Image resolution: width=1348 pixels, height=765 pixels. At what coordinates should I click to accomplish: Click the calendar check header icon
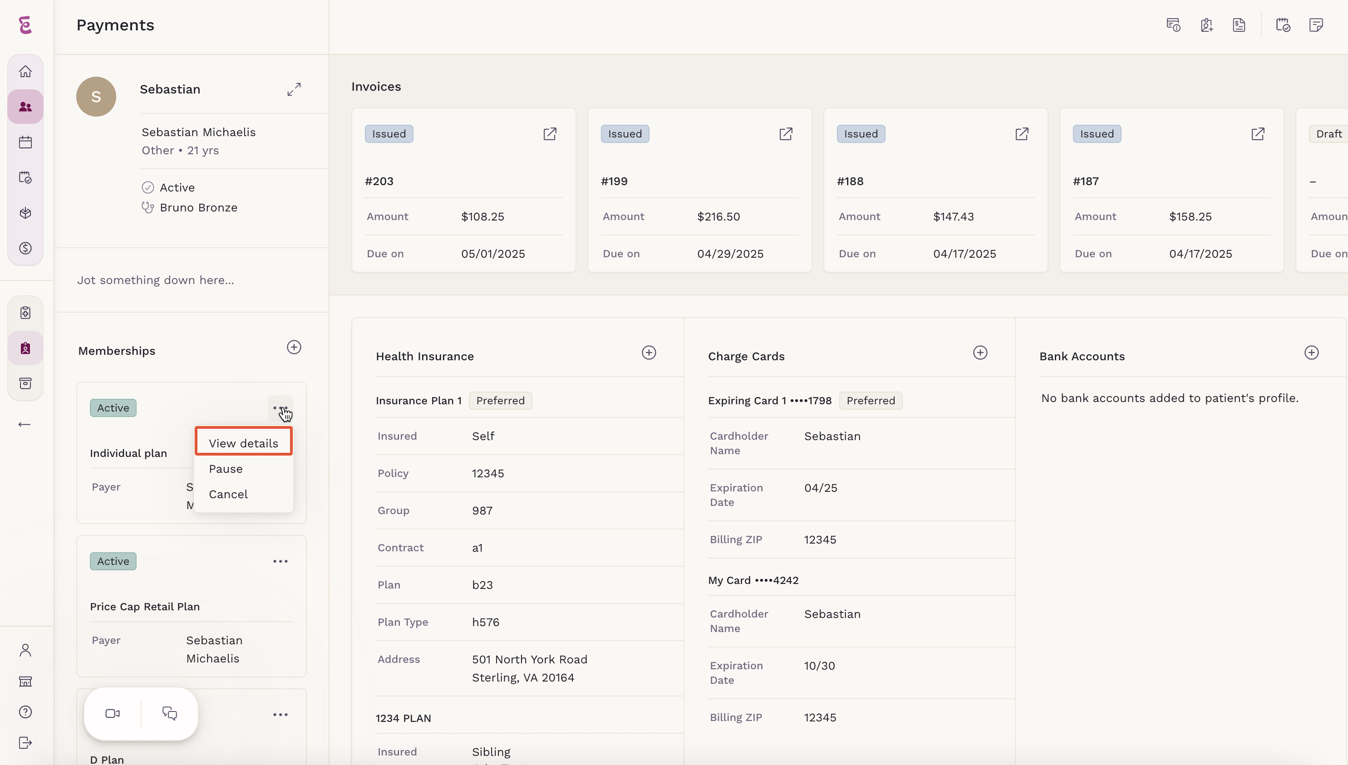pyautogui.click(x=1283, y=25)
